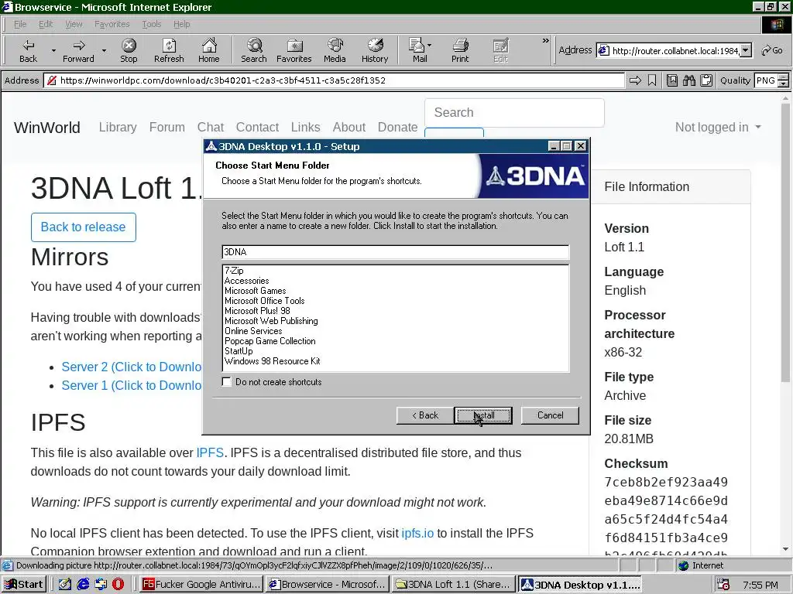Open the Forward button history dropdown arrow
The image size is (793, 594).
(x=104, y=50)
